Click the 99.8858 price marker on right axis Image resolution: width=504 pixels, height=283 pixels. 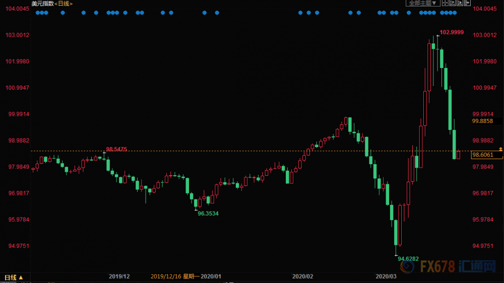point(482,121)
